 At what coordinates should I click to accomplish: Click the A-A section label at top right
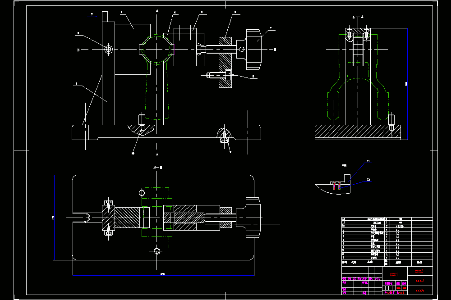358,17
